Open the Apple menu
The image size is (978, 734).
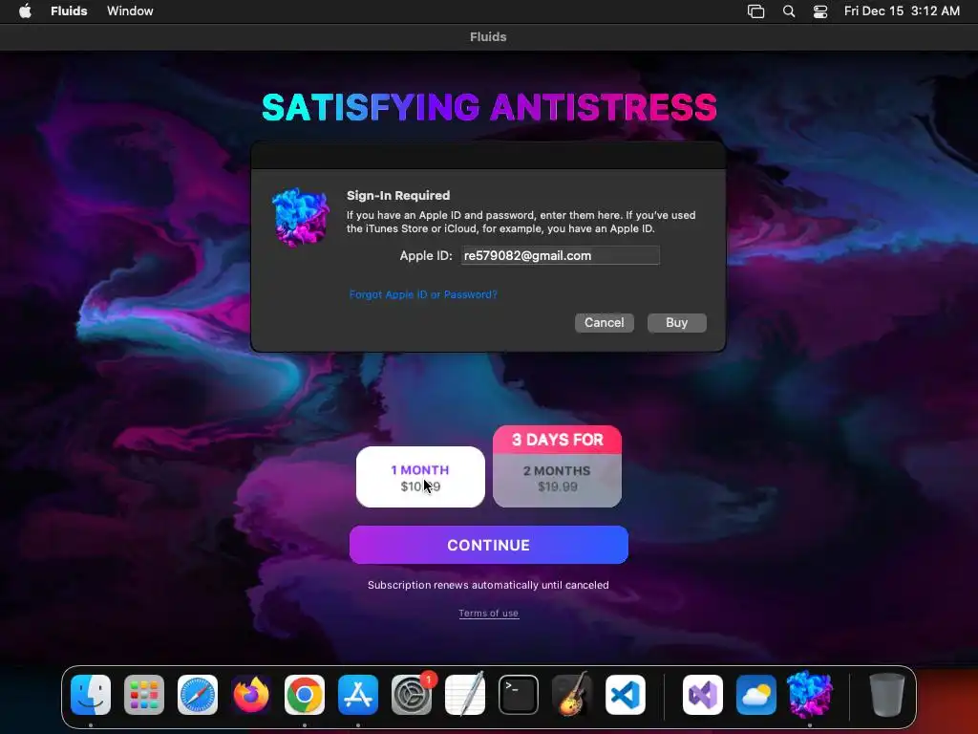[x=25, y=11]
